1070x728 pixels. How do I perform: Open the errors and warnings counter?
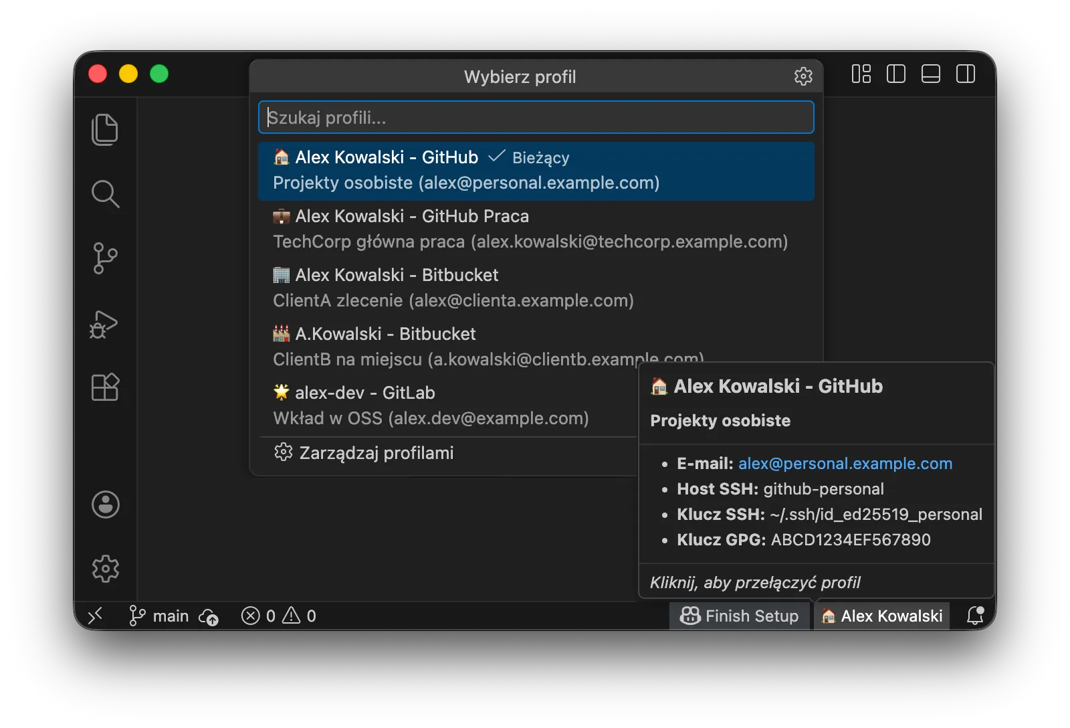point(279,616)
